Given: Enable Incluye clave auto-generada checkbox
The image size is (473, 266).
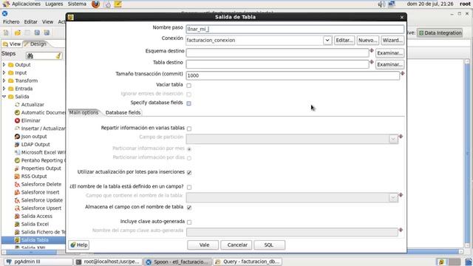Looking at the screenshot, I should tap(189, 222).
